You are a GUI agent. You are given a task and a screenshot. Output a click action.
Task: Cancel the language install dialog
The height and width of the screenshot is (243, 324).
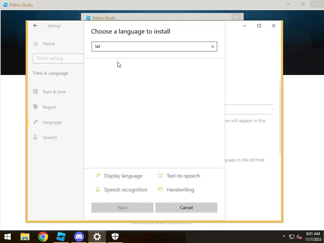pyautogui.click(x=186, y=208)
